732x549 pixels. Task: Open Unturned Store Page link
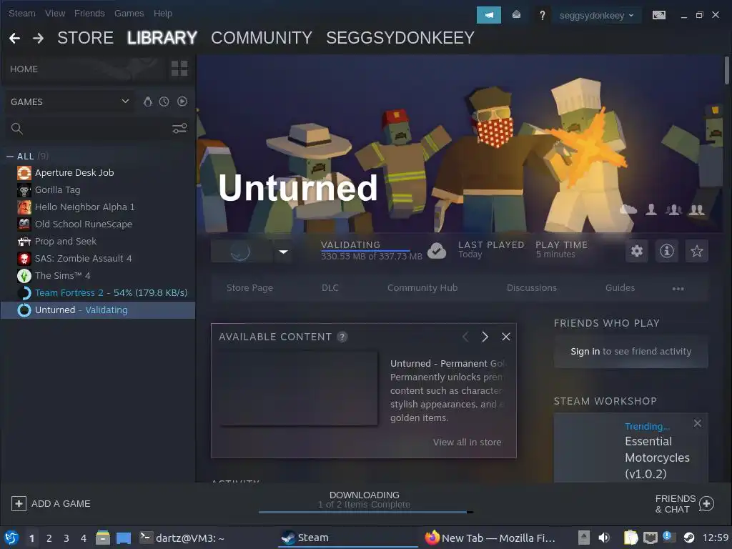point(249,288)
